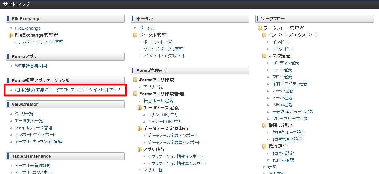Open アプリケーション情報インポート link
The width and height of the screenshot is (379, 174).
coord(175,156)
